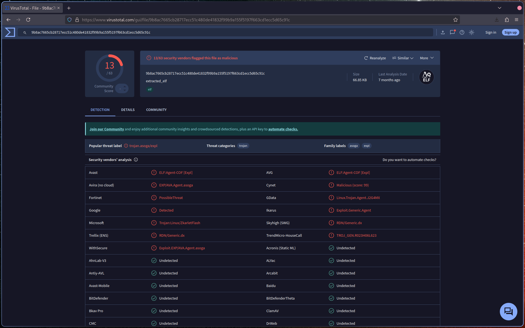Expand the Similar dropdown
Screen dimensions: 525x328
click(x=403, y=58)
